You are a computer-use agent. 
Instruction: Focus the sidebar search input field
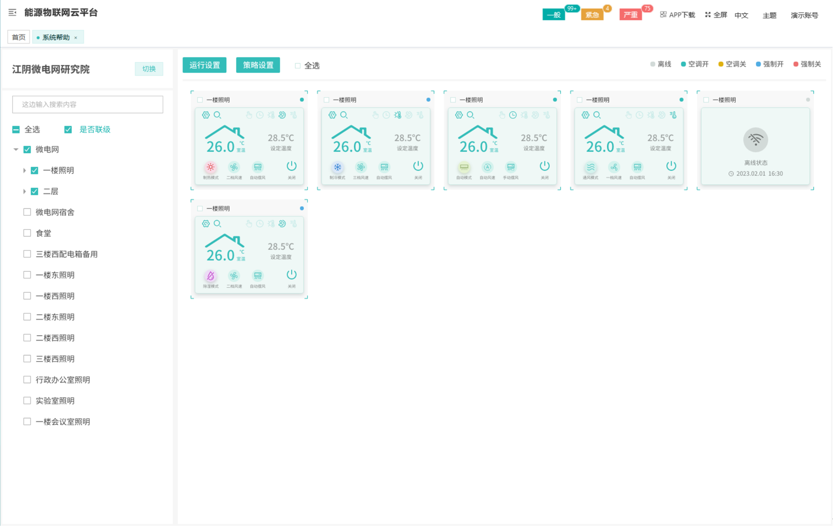coord(88,105)
